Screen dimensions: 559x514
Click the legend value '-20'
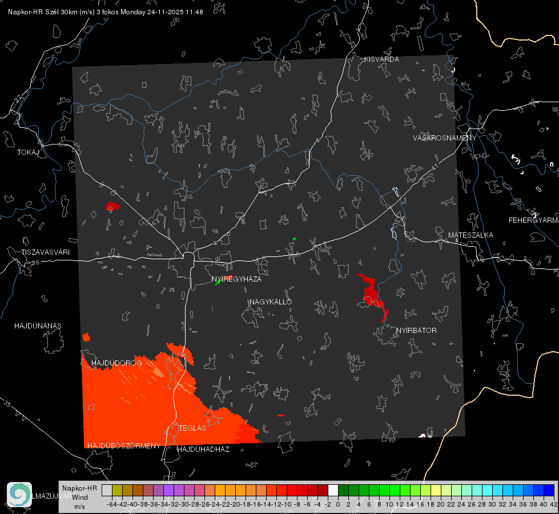tap(235, 504)
